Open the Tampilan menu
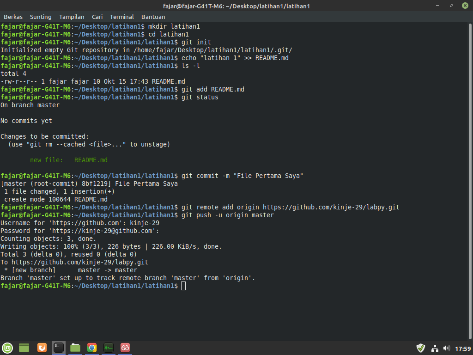 (72, 17)
